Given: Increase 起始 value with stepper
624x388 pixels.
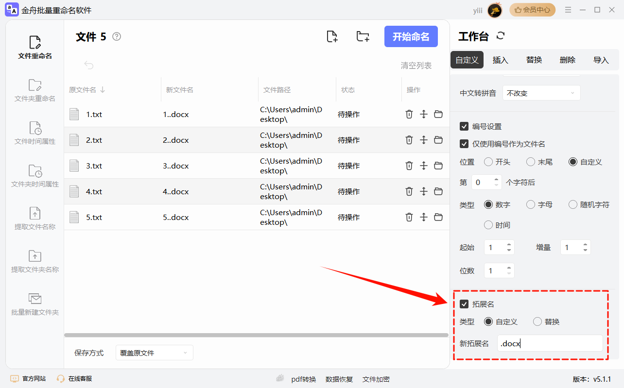Looking at the screenshot, I should tap(510, 244).
